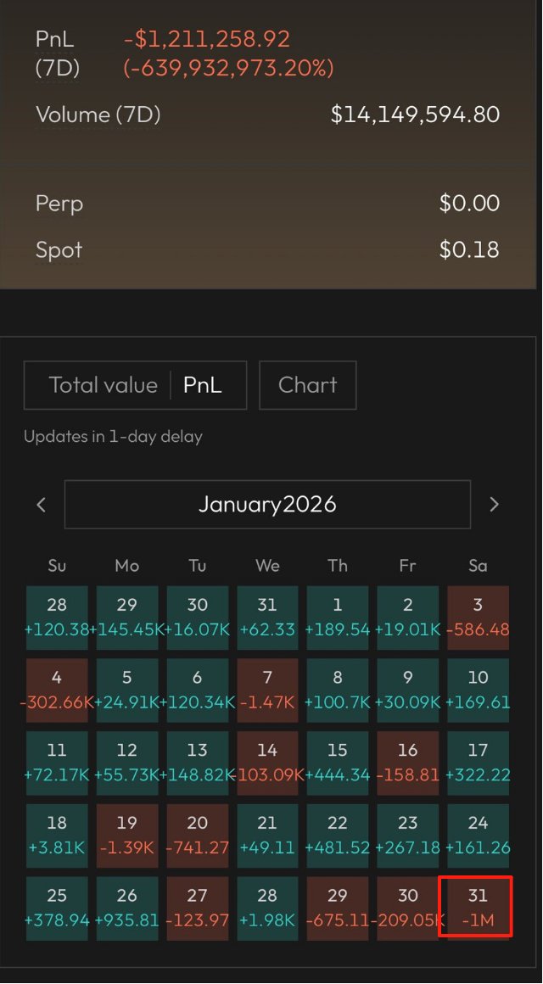The image size is (543, 984).
Task: Open the Chart view tab
Action: click(x=307, y=385)
